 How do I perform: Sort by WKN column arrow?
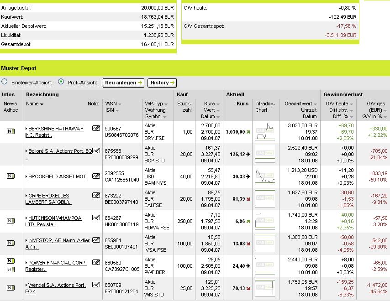click(120, 104)
